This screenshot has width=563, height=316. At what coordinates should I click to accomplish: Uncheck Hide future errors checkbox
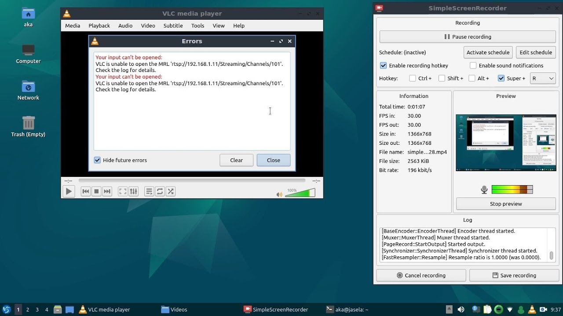(98, 160)
